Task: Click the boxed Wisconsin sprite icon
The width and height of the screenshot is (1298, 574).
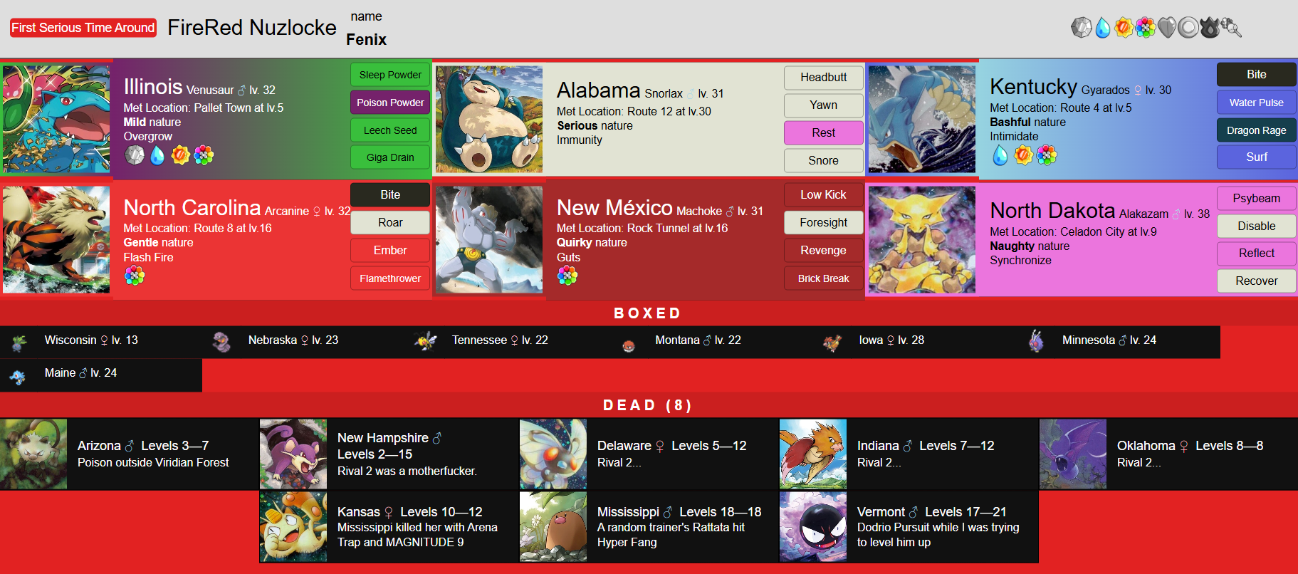Action: click(19, 343)
